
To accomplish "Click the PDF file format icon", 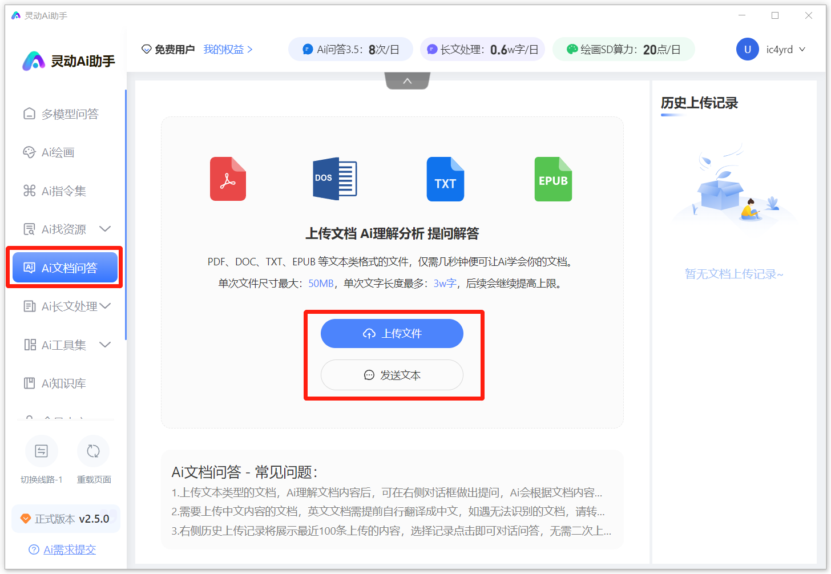I will [x=228, y=179].
